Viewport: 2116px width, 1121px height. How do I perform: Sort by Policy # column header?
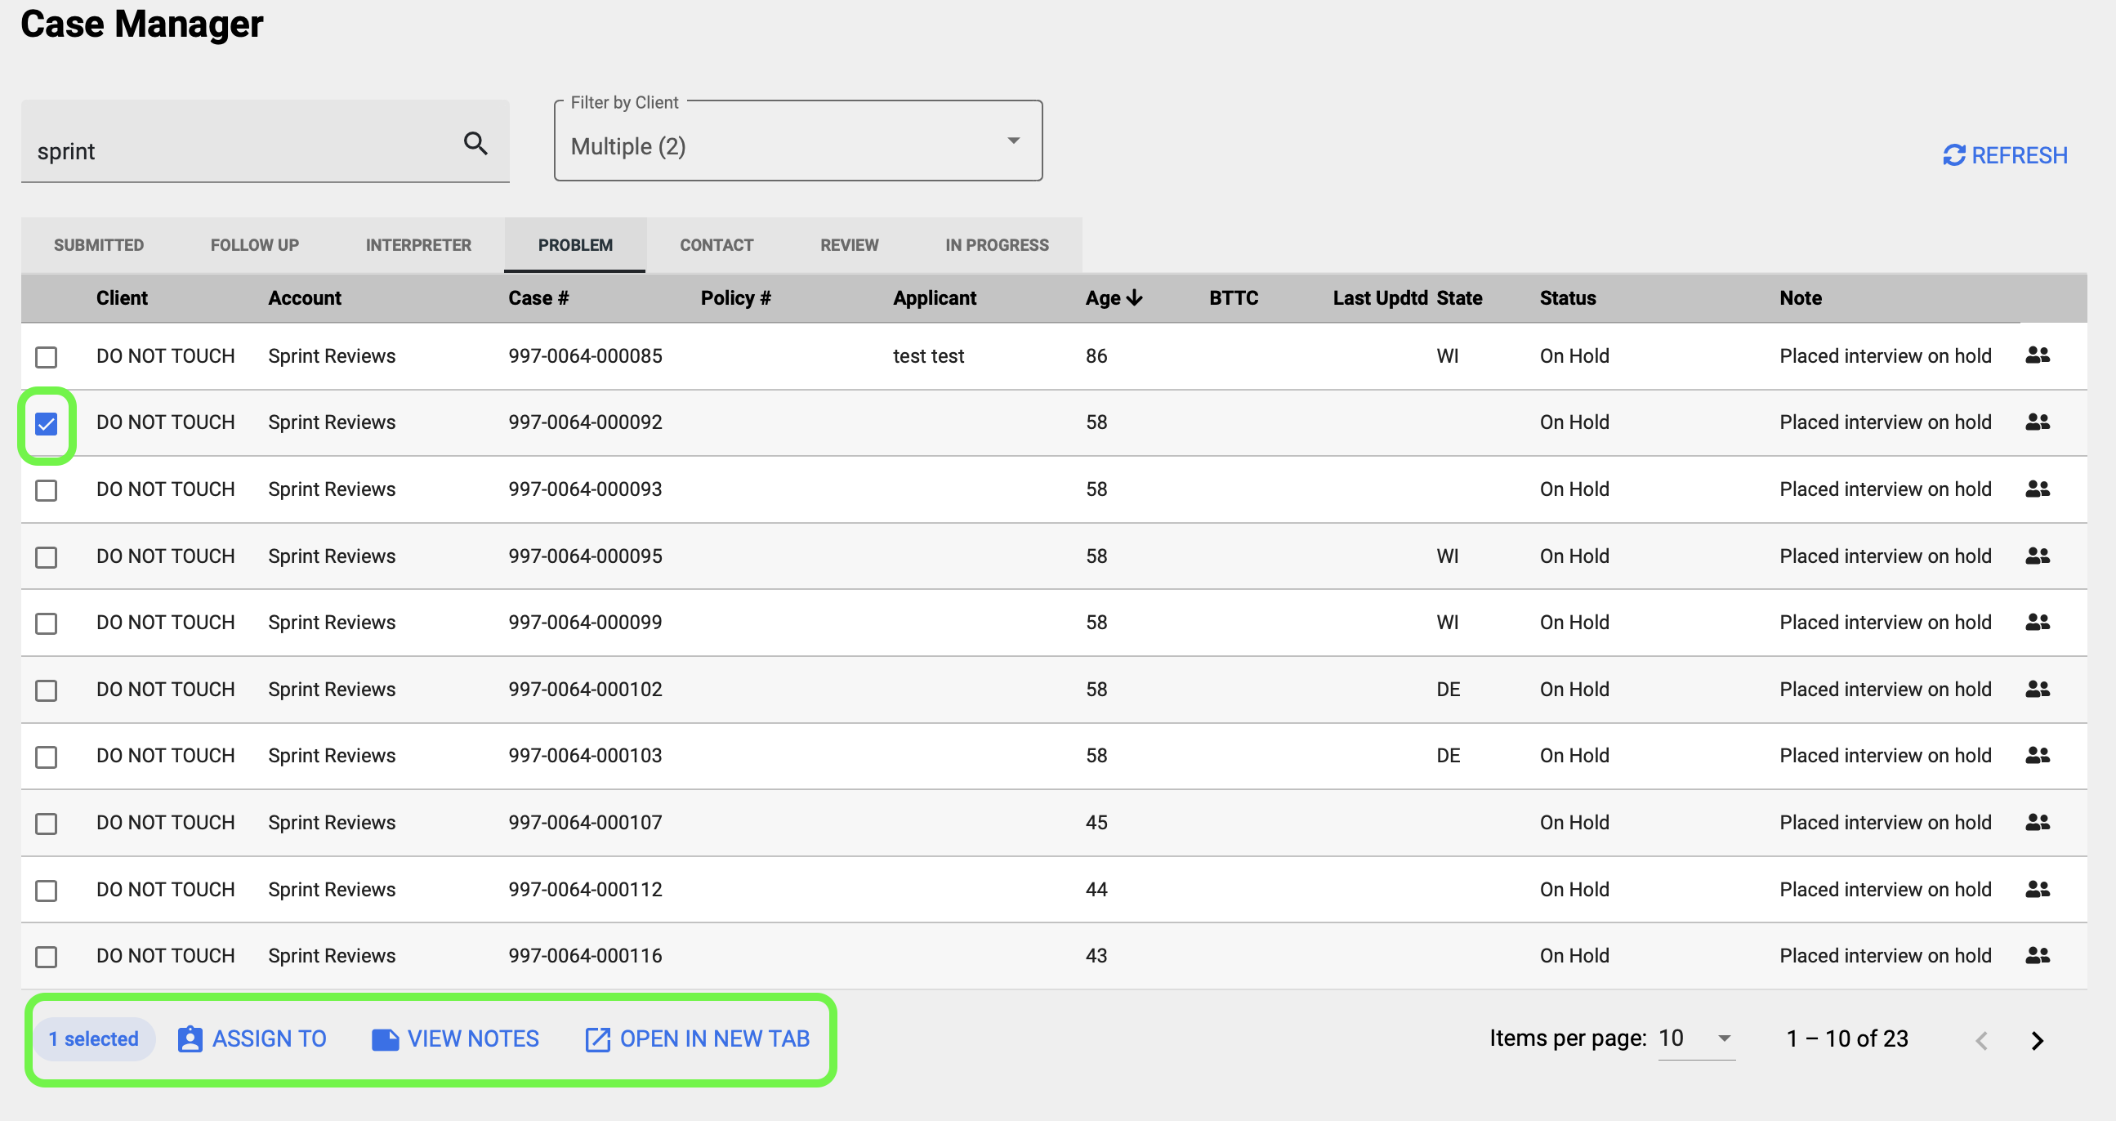735,298
